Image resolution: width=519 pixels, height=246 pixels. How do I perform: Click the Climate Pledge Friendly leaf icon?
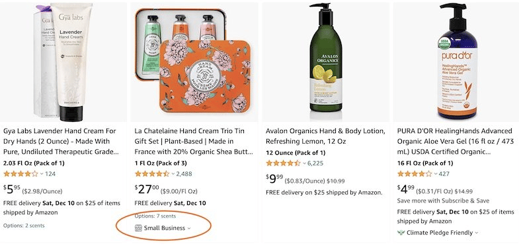tap(401, 232)
